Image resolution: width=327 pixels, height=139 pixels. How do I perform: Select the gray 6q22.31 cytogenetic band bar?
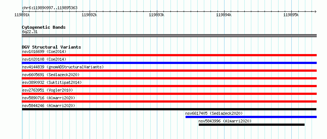coord(169,36)
